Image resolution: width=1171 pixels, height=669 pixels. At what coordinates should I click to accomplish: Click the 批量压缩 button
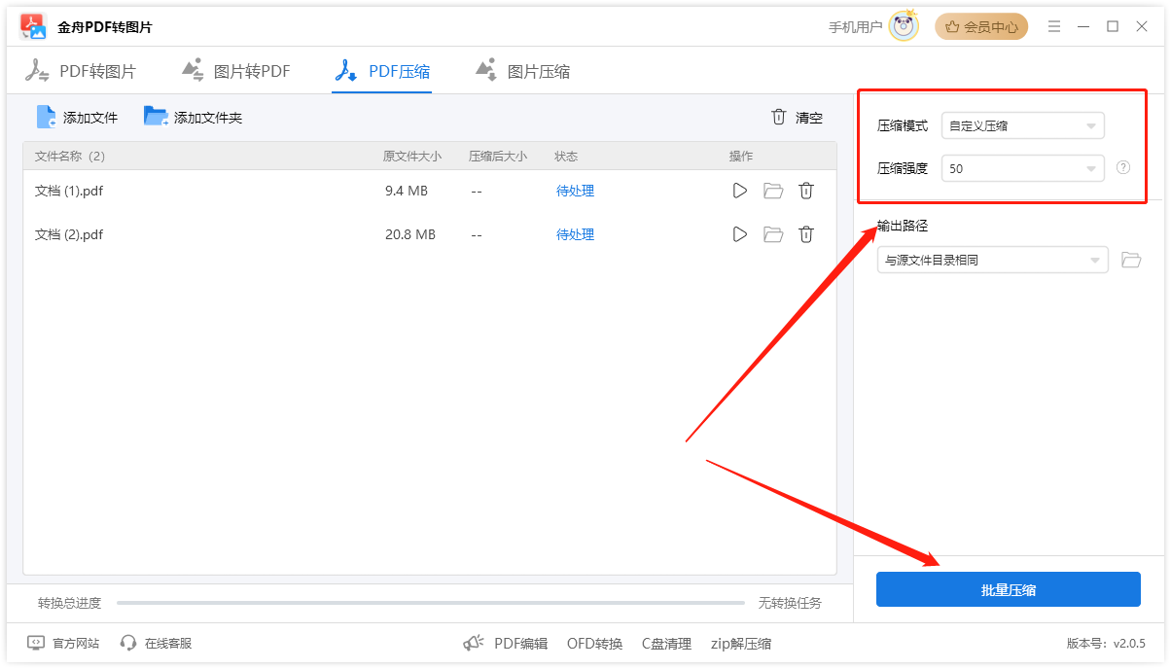pos(1008,589)
